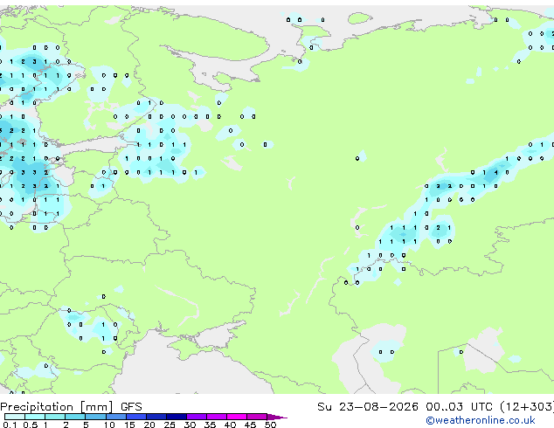The image size is (554, 428).
Task: Click the 2–5 mm legend color swatch
Action: (x=75, y=417)
